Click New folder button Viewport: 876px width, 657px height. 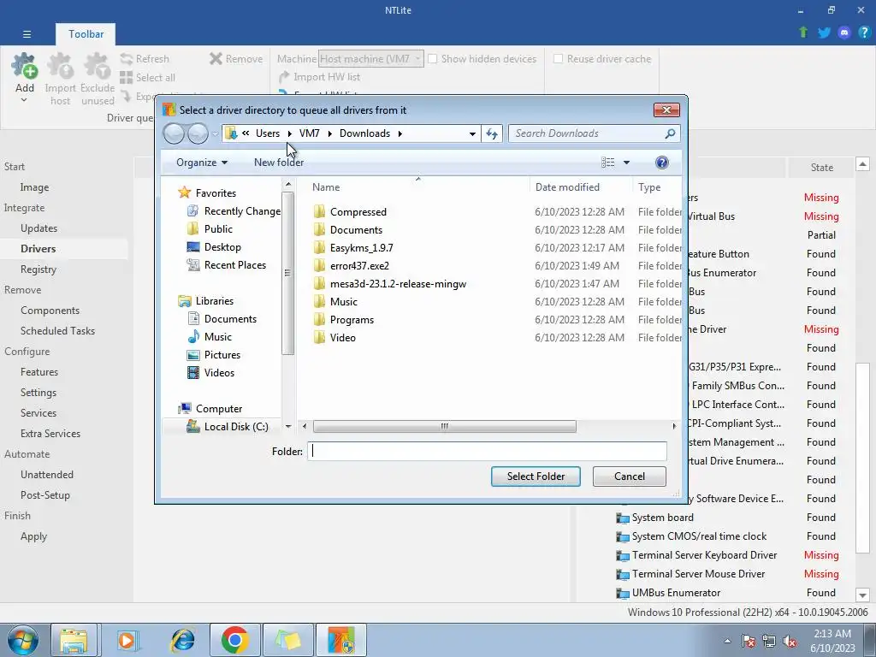coord(279,163)
